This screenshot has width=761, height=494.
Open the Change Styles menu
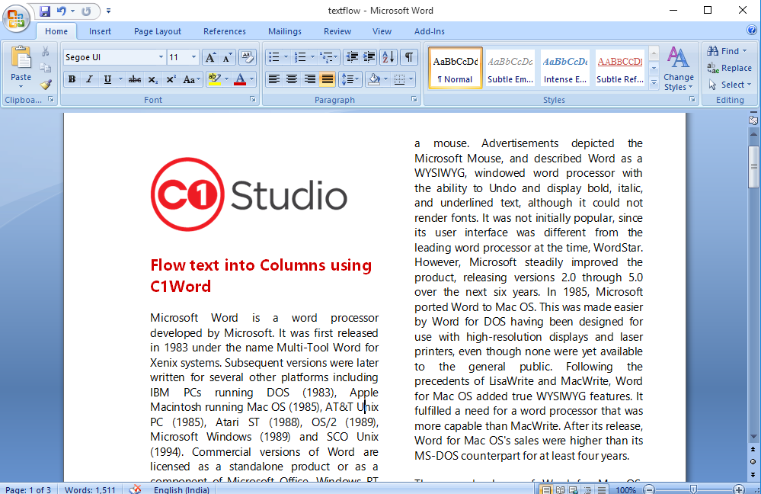pyautogui.click(x=678, y=69)
